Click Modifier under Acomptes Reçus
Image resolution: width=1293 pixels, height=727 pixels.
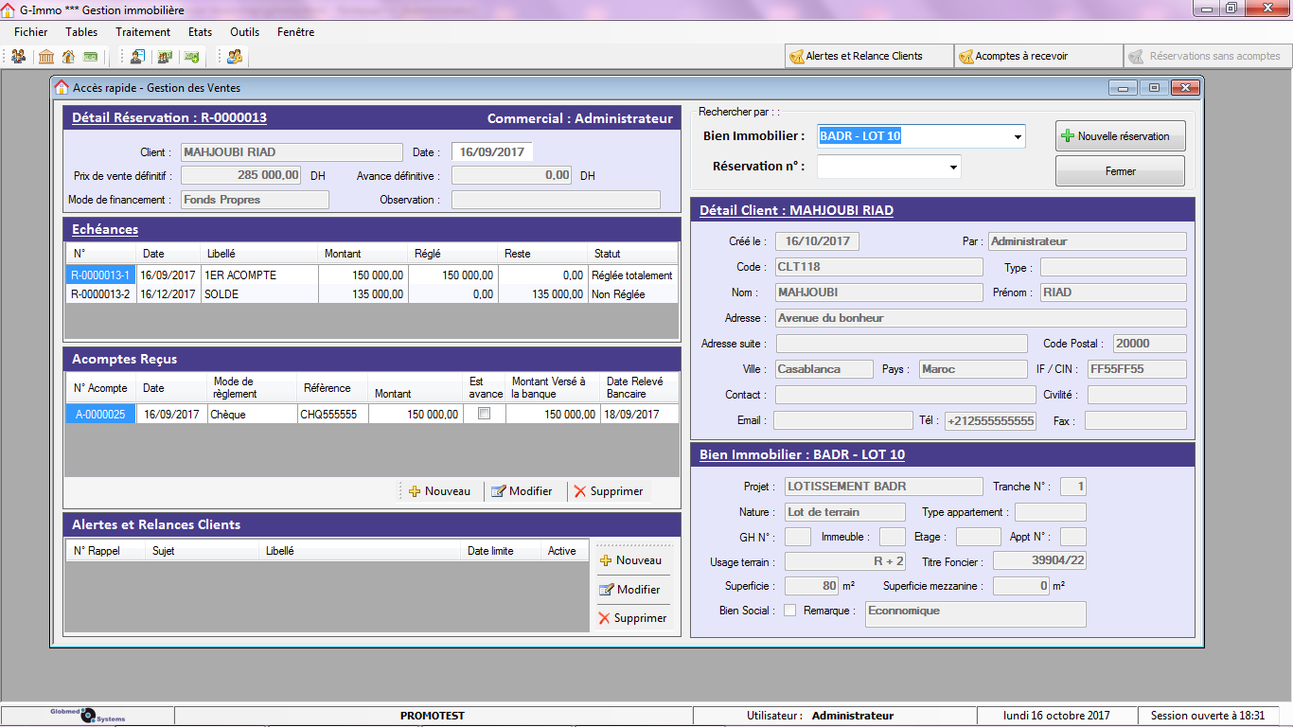tap(522, 491)
